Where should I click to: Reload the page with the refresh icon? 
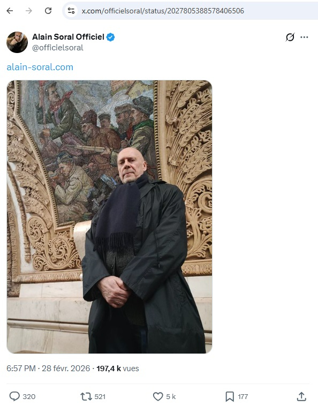[48, 11]
